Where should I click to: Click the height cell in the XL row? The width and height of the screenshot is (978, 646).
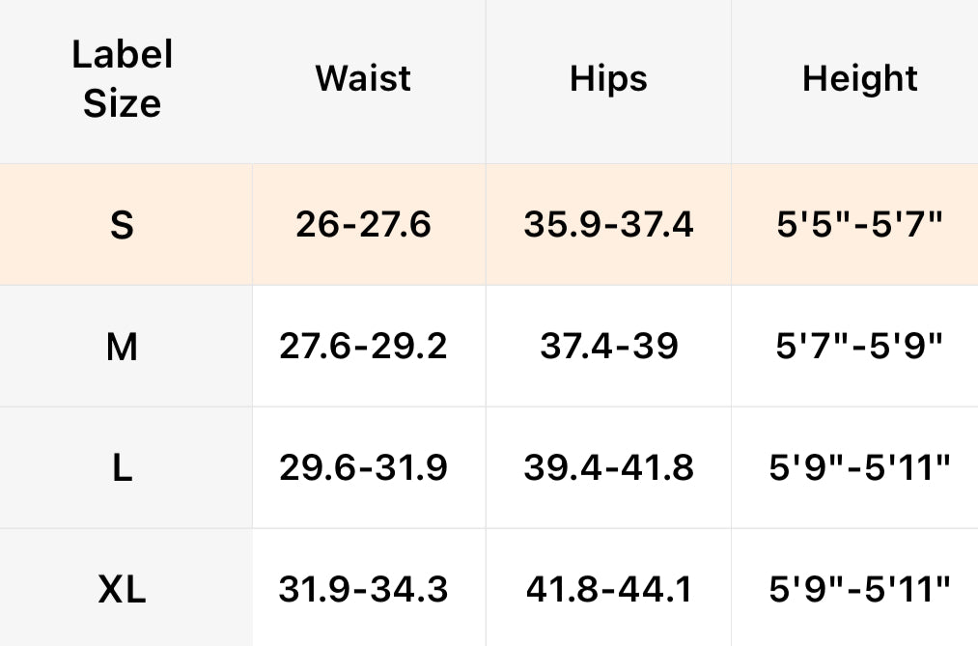click(859, 588)
